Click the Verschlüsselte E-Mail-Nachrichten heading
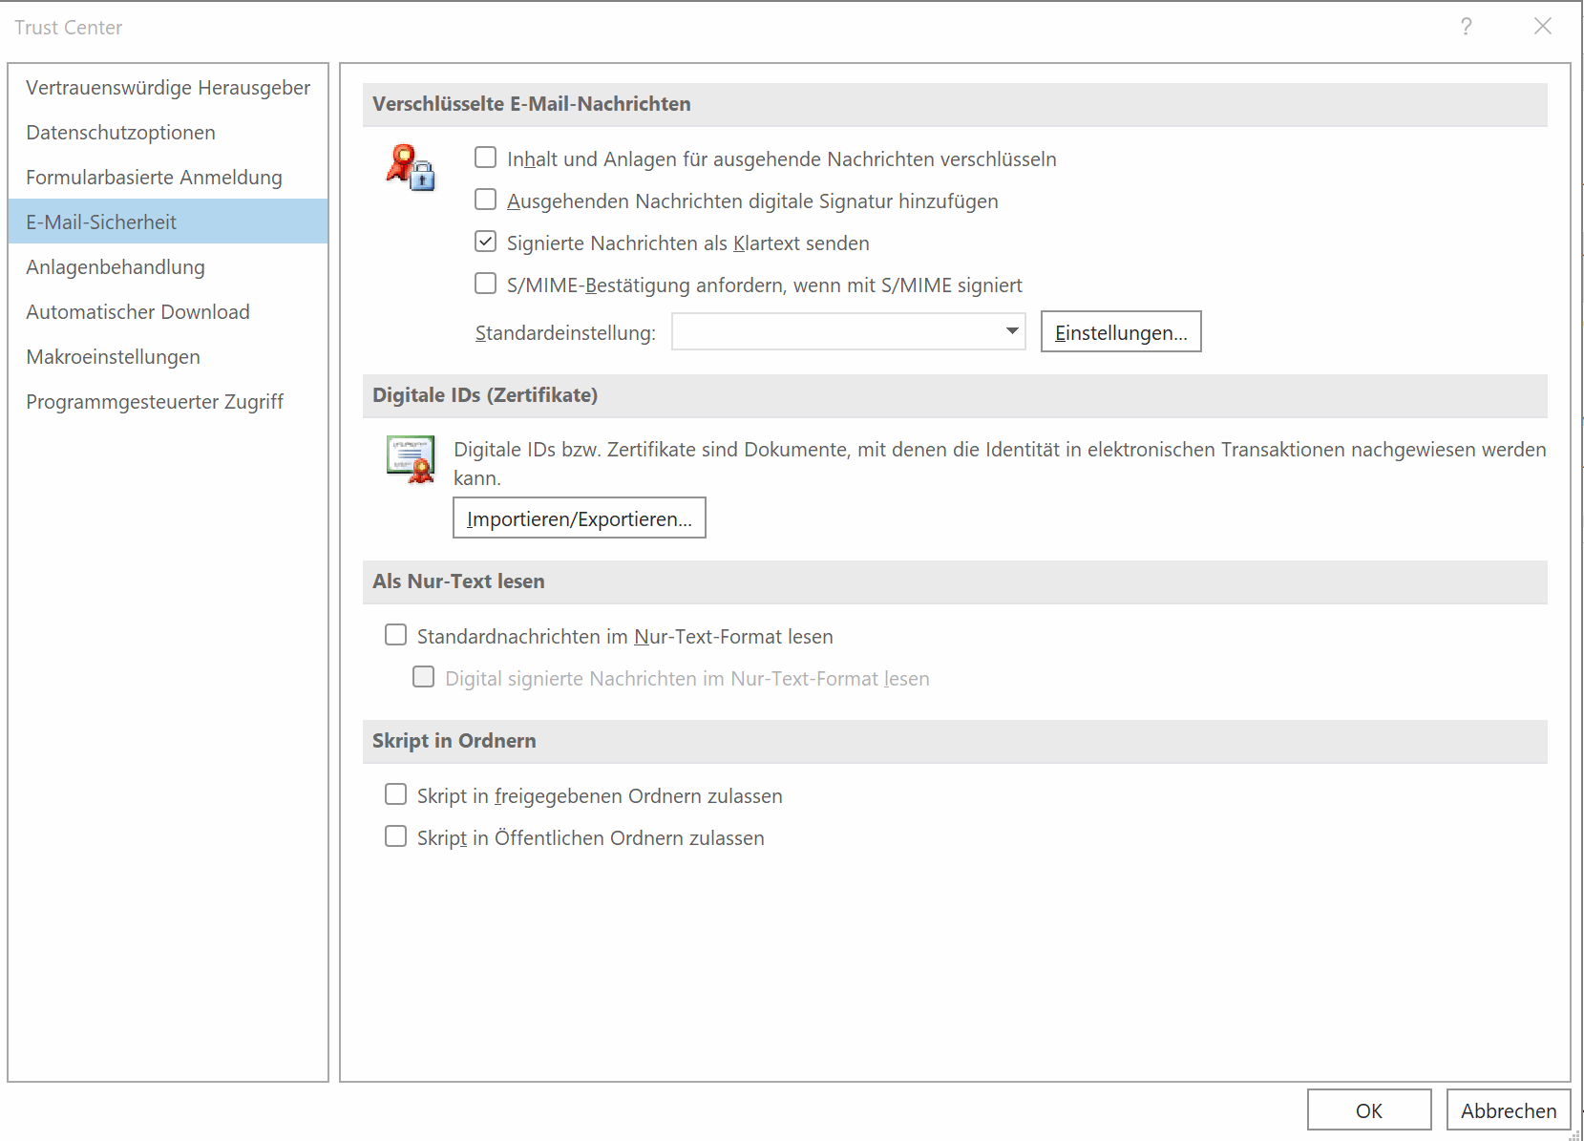The image size is (1584, 1141). click(532, 104)
